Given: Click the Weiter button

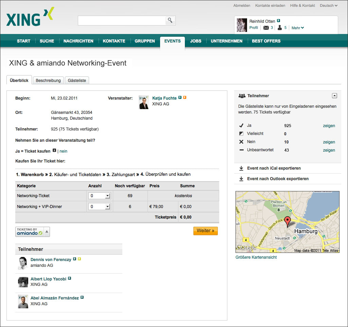Looking at the screenshot, I should pyautogui.click(x=206, y=231).
